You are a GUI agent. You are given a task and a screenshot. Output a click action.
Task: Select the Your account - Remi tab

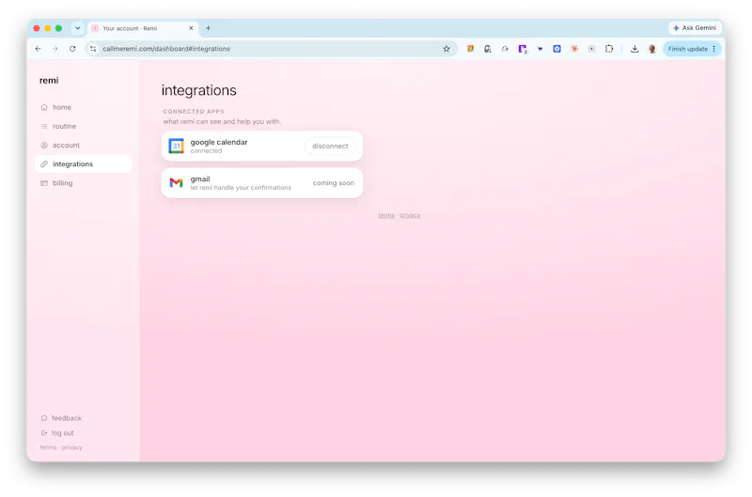pyautogui.click(x=143, y=28)
